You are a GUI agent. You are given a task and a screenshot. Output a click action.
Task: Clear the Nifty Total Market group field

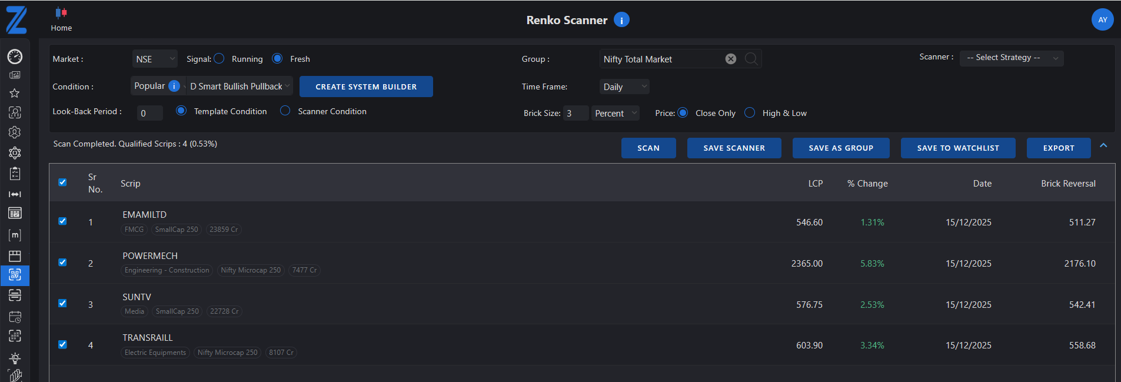click(x=730, y=59)
